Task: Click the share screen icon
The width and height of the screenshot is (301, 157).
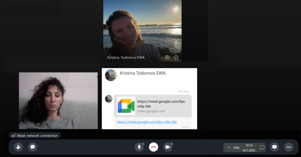Action: [x=275, y=147]
